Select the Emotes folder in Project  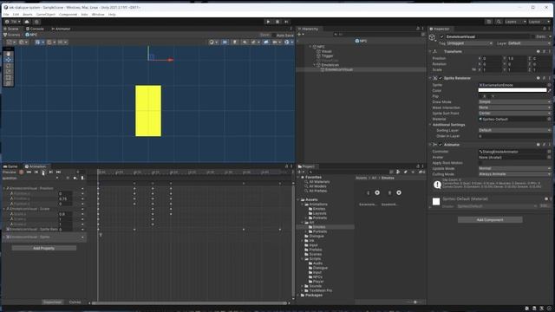pyautogui.click(x=318, y=227)
